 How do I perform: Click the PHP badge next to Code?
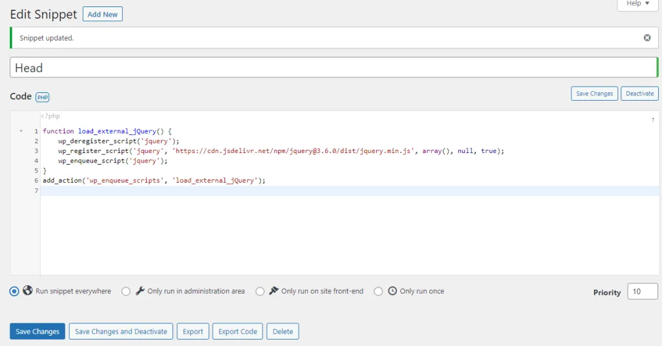tap(43, 97)
